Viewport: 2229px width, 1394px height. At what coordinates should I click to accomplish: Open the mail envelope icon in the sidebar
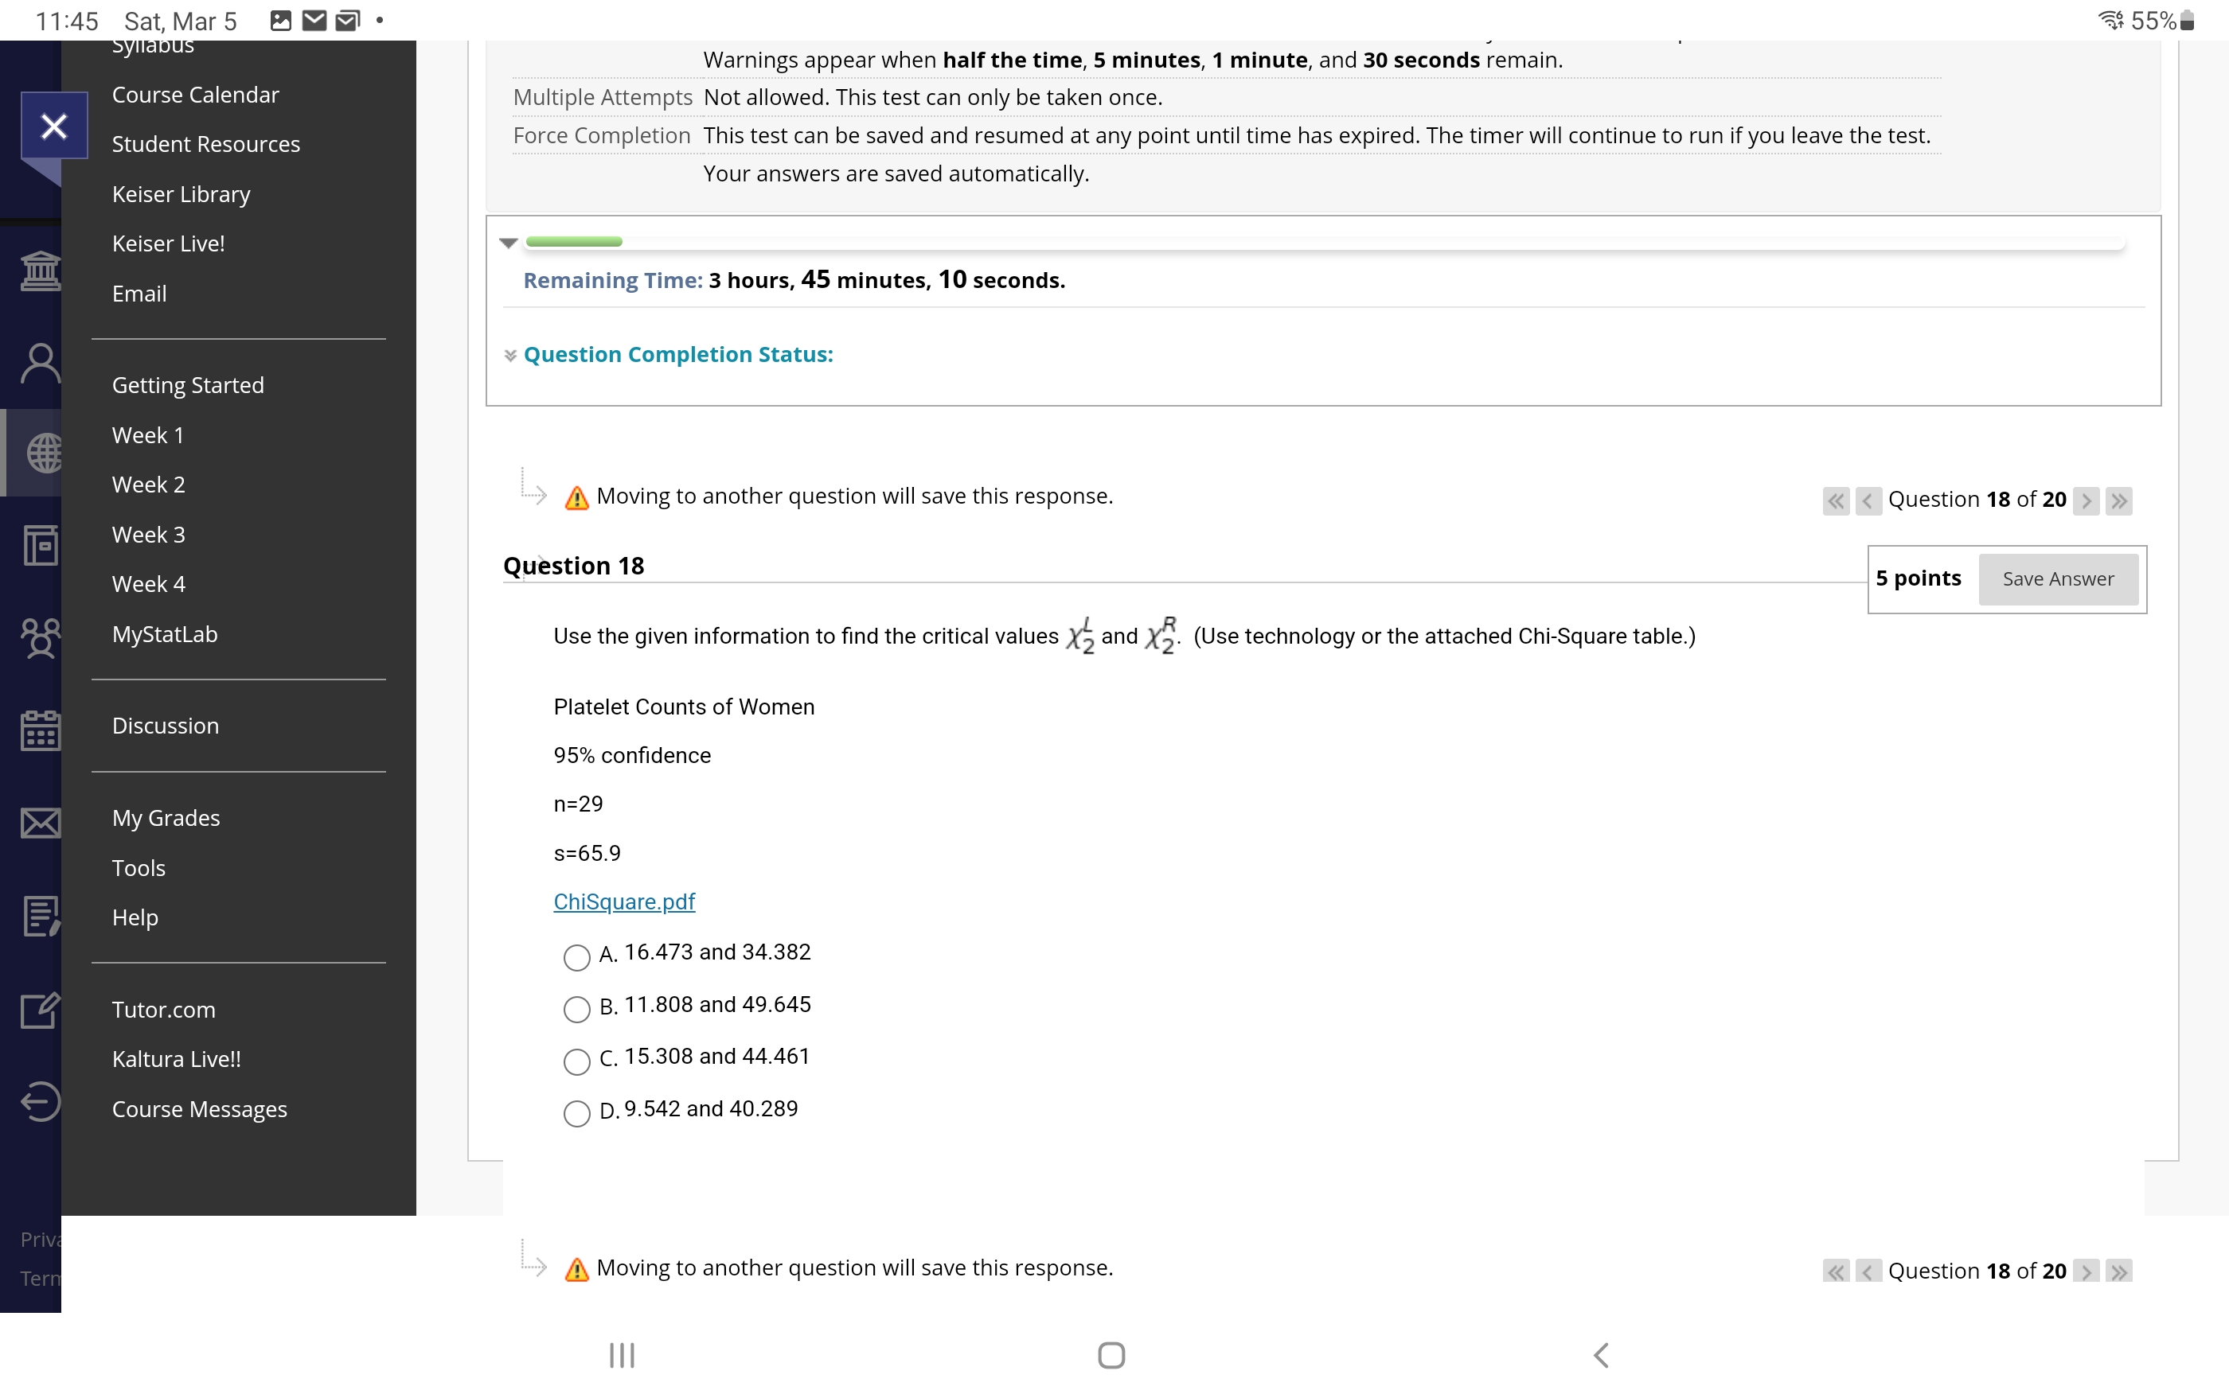click(x=41, y=824)
